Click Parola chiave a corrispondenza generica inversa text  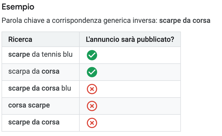[x=80, y=21]
